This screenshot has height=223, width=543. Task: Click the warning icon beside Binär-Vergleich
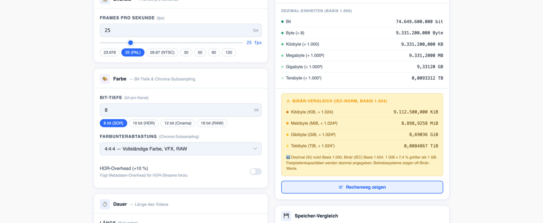[288, 101]
